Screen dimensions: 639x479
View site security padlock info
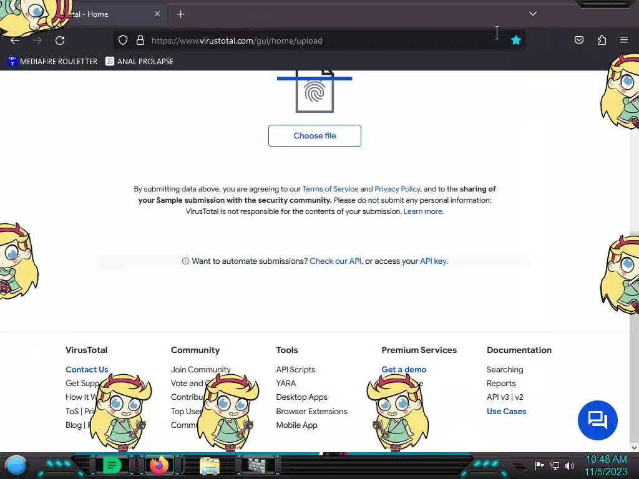point(140,41)
